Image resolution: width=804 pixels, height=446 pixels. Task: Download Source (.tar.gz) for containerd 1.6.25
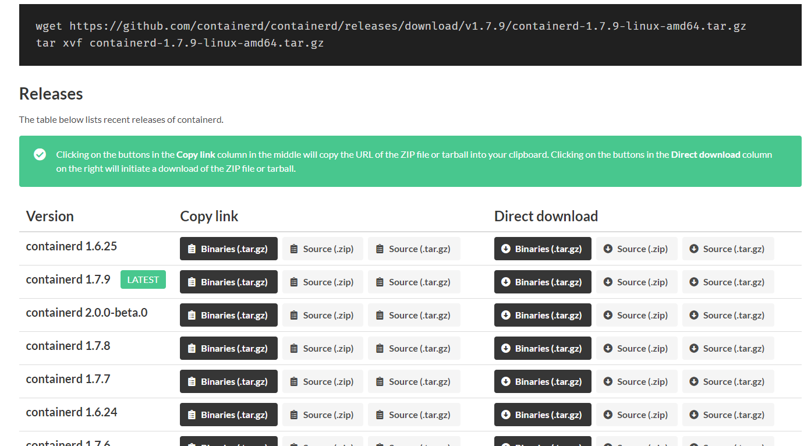728,249
